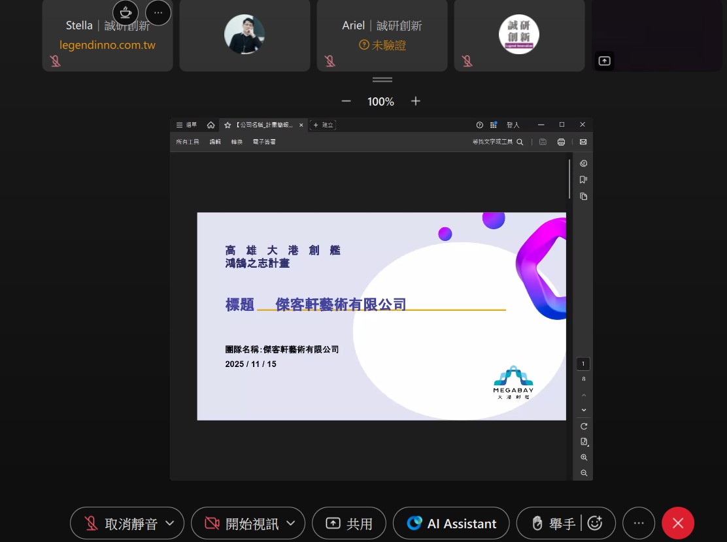Zoom in shared content with plus button

pos(416,101)
